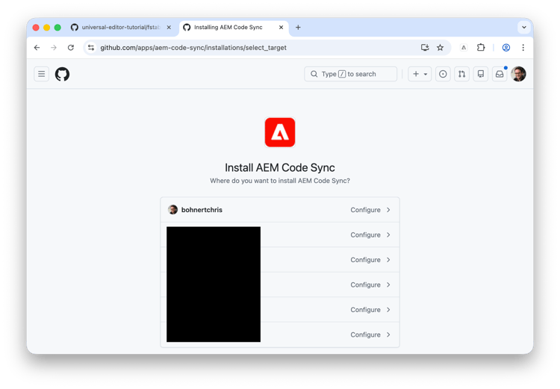The image size is (560, 389).
Task: Click chevron in last Configure row
Action: 388,334
